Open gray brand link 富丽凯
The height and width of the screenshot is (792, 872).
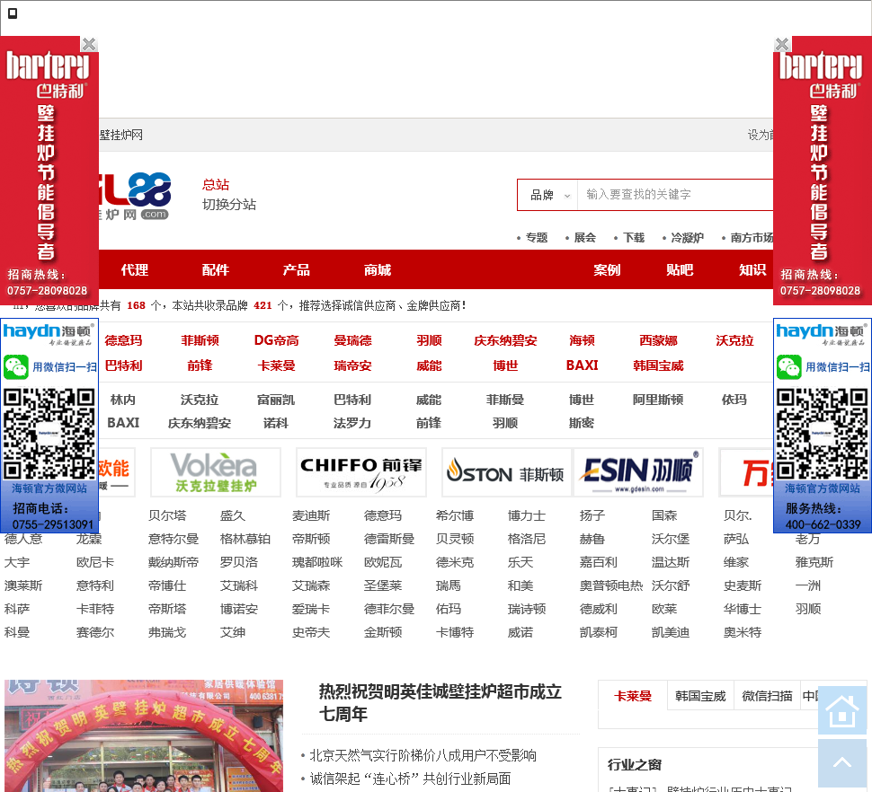pos(276,400)
